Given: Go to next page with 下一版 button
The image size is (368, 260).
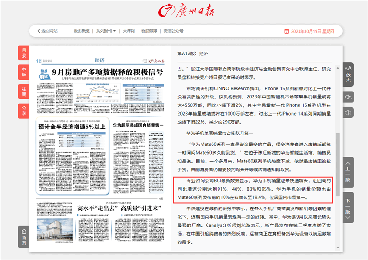Looking at the screenshot, I should coord(348,205).
